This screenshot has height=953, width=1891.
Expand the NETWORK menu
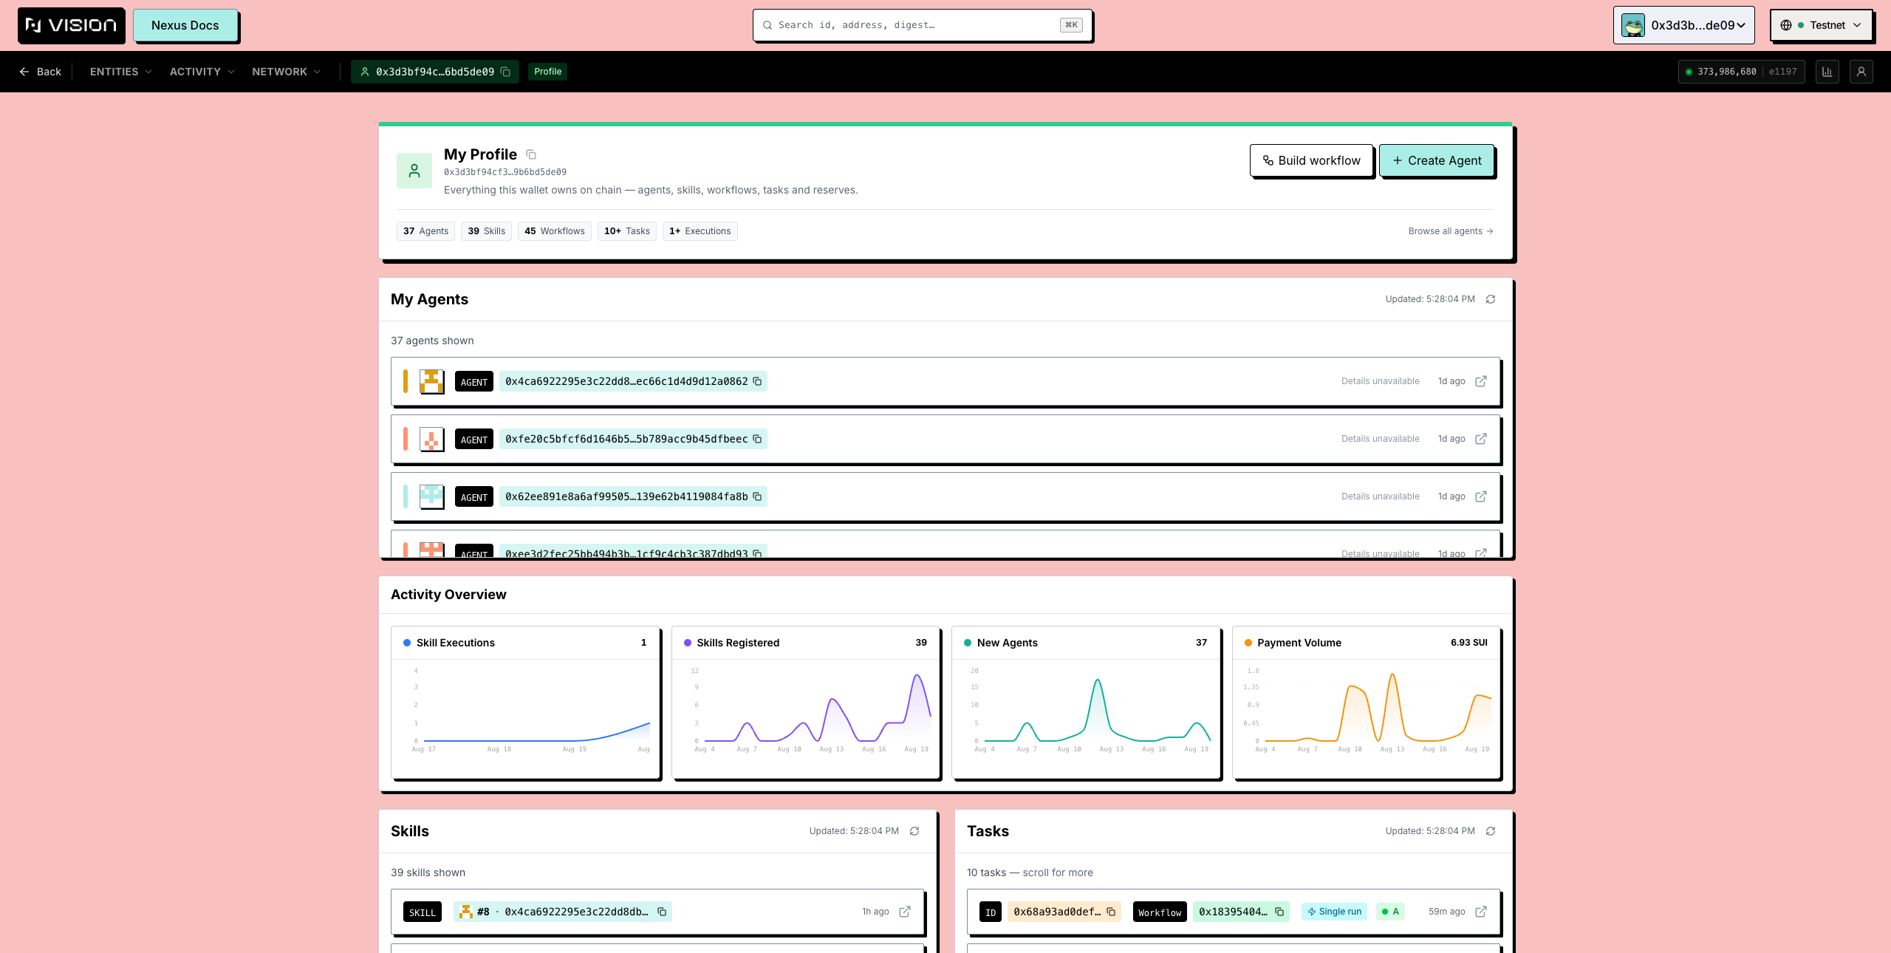(286, 72)
